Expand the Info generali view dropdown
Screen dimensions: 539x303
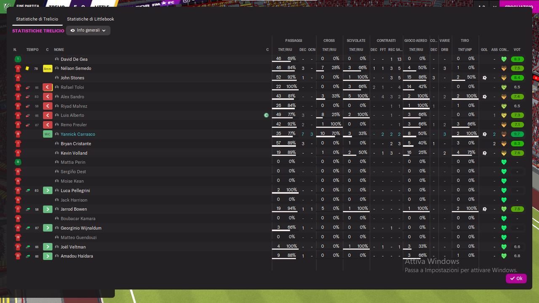88,30
